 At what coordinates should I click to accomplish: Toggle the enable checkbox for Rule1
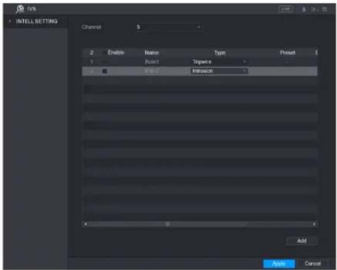click(104, 62)
